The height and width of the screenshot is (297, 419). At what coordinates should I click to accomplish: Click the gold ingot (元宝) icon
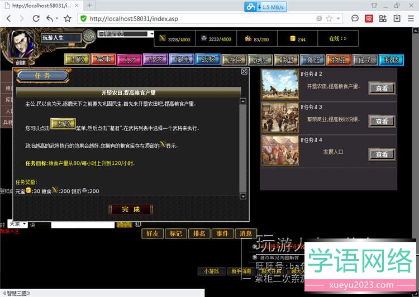pyautogui.click(x=293, y=39)
